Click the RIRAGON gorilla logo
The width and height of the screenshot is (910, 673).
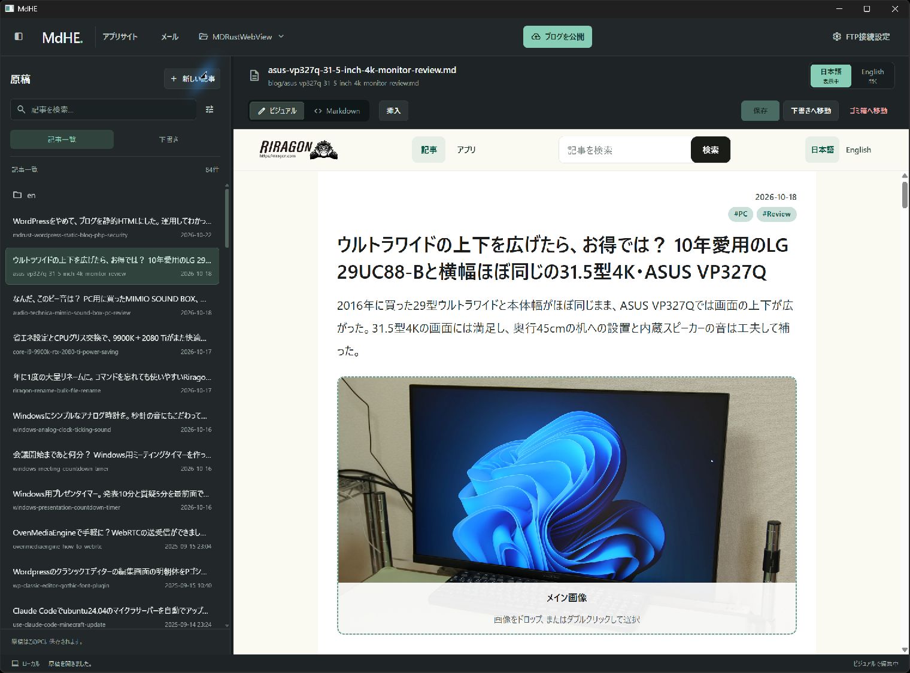(x=299, y=150)
